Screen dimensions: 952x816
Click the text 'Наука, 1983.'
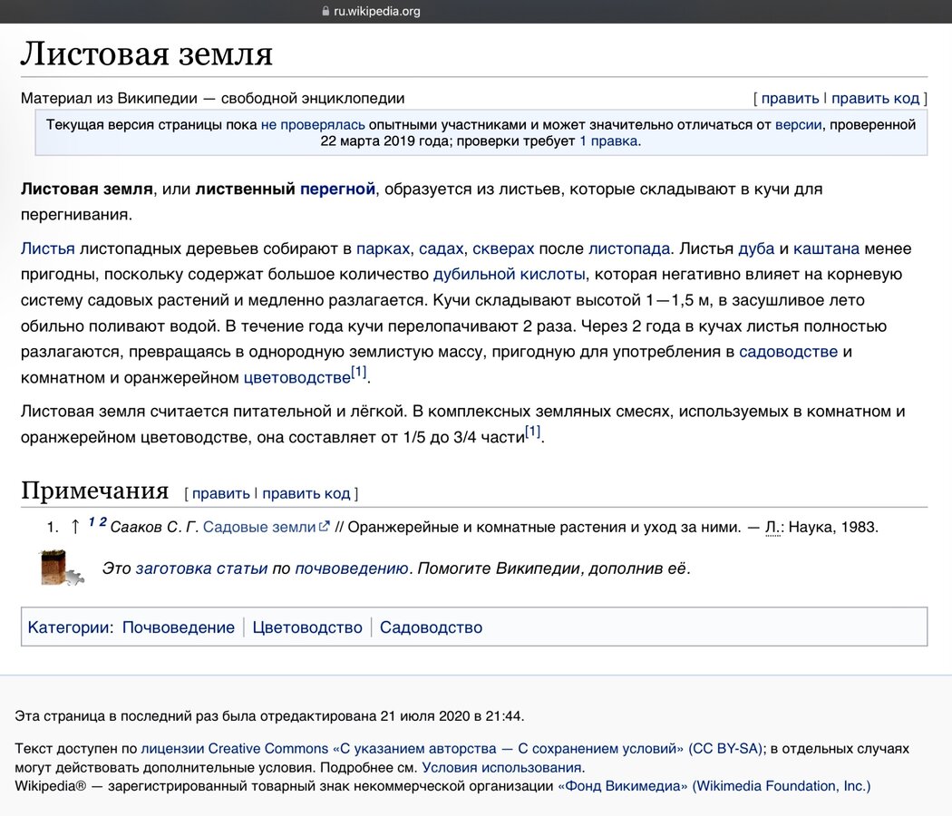[833, 527]
